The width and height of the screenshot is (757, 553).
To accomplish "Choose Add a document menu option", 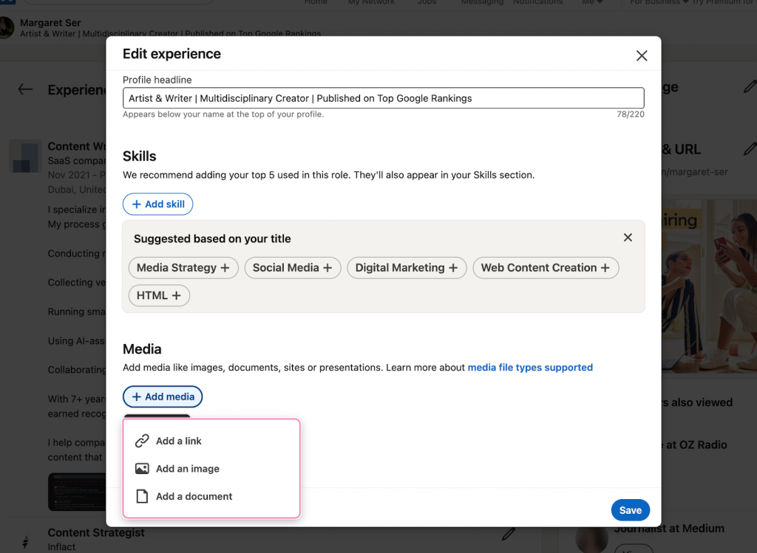I will pyautogui.click(x=194, y=496).
